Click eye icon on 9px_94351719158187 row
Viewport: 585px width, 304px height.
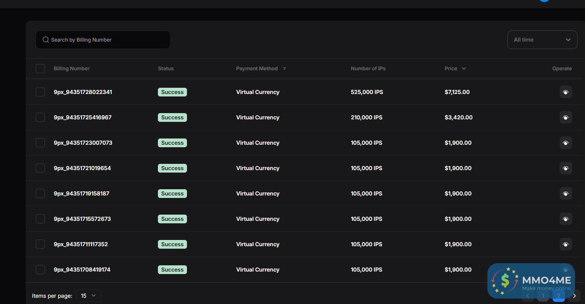(565, 193)
